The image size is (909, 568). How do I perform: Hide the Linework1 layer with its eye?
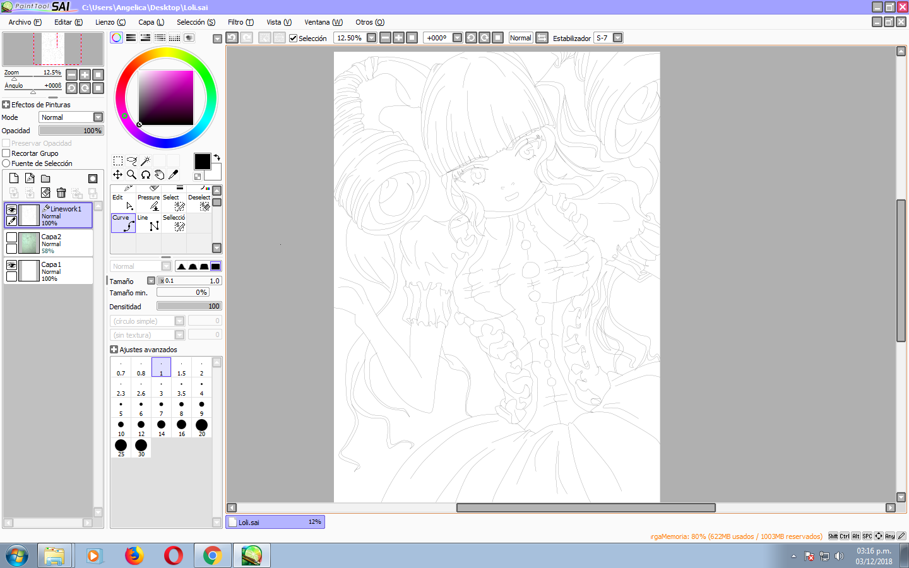[x=11, y=210]
